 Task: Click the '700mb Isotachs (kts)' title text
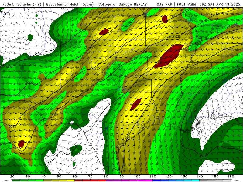(22, 4)
